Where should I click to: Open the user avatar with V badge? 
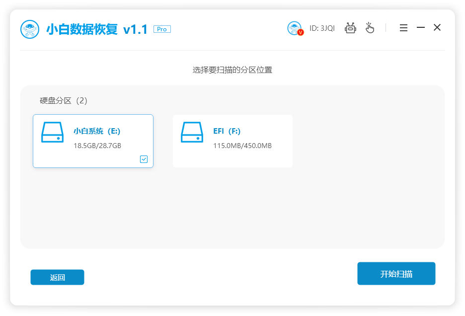295,28
